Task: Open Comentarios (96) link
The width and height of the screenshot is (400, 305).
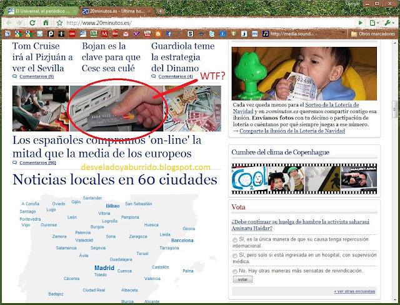Action: tap(37, 162)
